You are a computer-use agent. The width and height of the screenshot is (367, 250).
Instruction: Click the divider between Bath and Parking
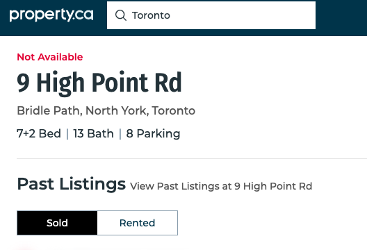click(120, 134)
